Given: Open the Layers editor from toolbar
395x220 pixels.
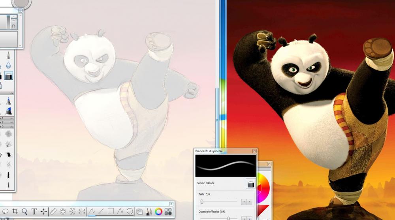Looking at the screenshot, I should click(x=139, y=211).
